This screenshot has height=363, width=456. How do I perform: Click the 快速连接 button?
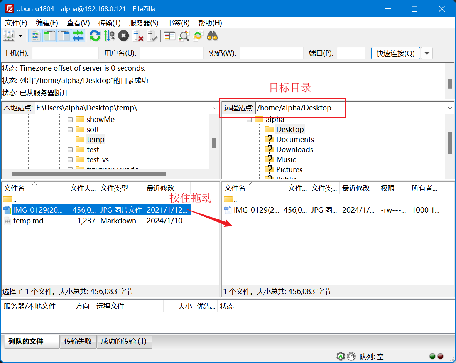(x=395, y=53)
